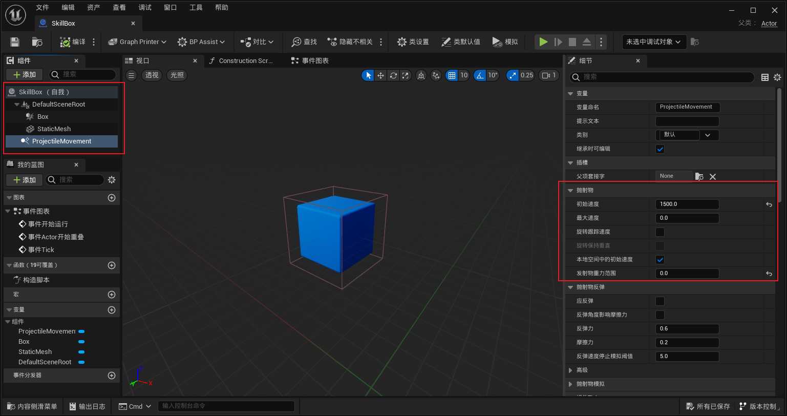This screenshot has width=787, height=416.
Task: Expand the advanced section in details
Action: (x=571, y=370)
